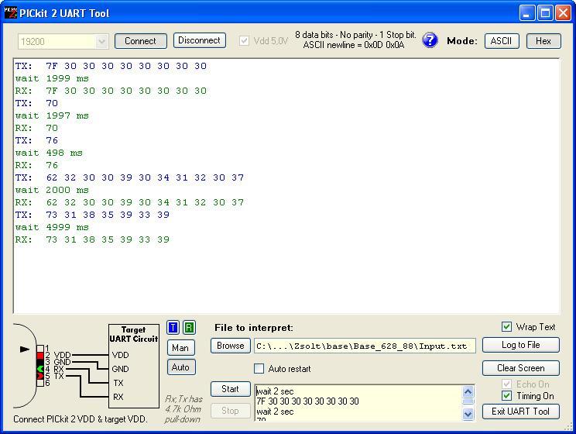Click the Stop button
Screen dimensions: 576x434
(231, 411)
